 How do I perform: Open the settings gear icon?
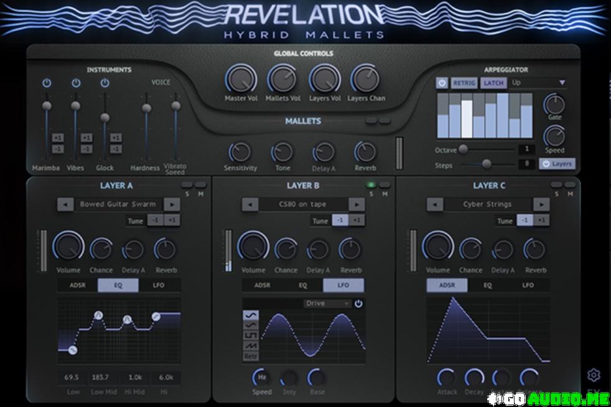[594, 375]
